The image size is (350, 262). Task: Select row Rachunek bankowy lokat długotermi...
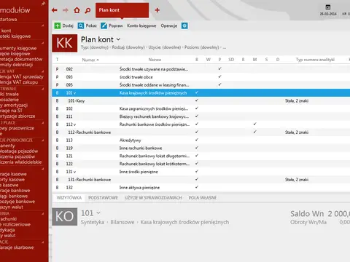pos(201,156)
